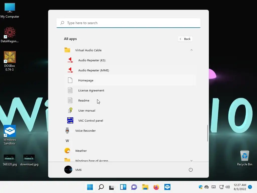Screen dimensions: 257x193
Task: Open File Explorer from the taskbar
Action: (x=145, y=187)
